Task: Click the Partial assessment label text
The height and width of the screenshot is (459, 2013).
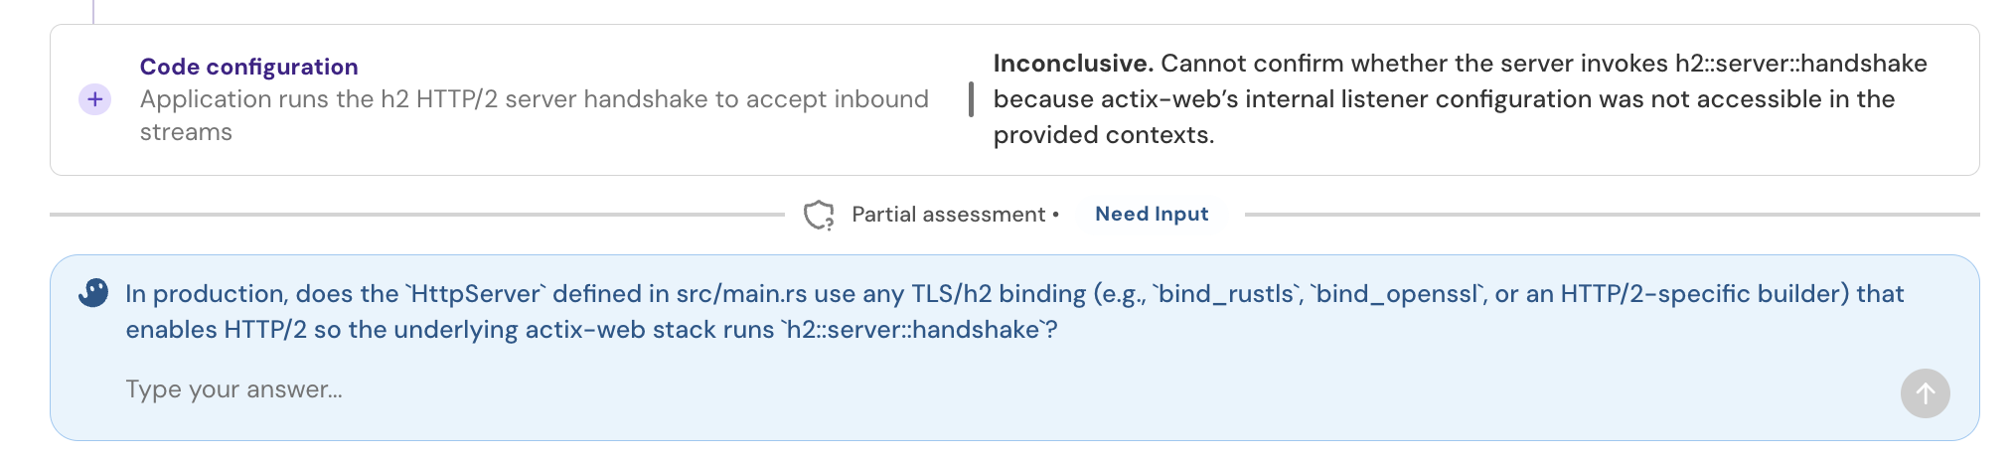Action: pyautogui.click(x=948, y=215)
